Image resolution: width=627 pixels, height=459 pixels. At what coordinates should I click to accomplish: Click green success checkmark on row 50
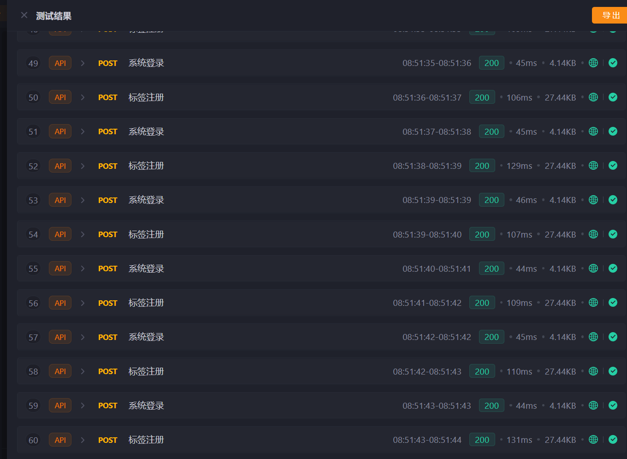coord(613,97)
